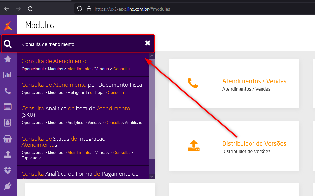Click the Atendimentos / Vendas phone tile icon
Image resolution: width=315 pixels, height=196 pixels.
(193, 83)
